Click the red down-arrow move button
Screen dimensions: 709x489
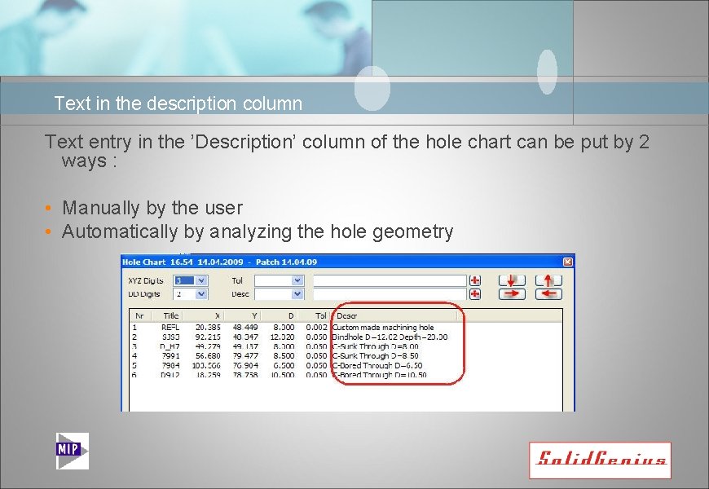tap(512, 280)
